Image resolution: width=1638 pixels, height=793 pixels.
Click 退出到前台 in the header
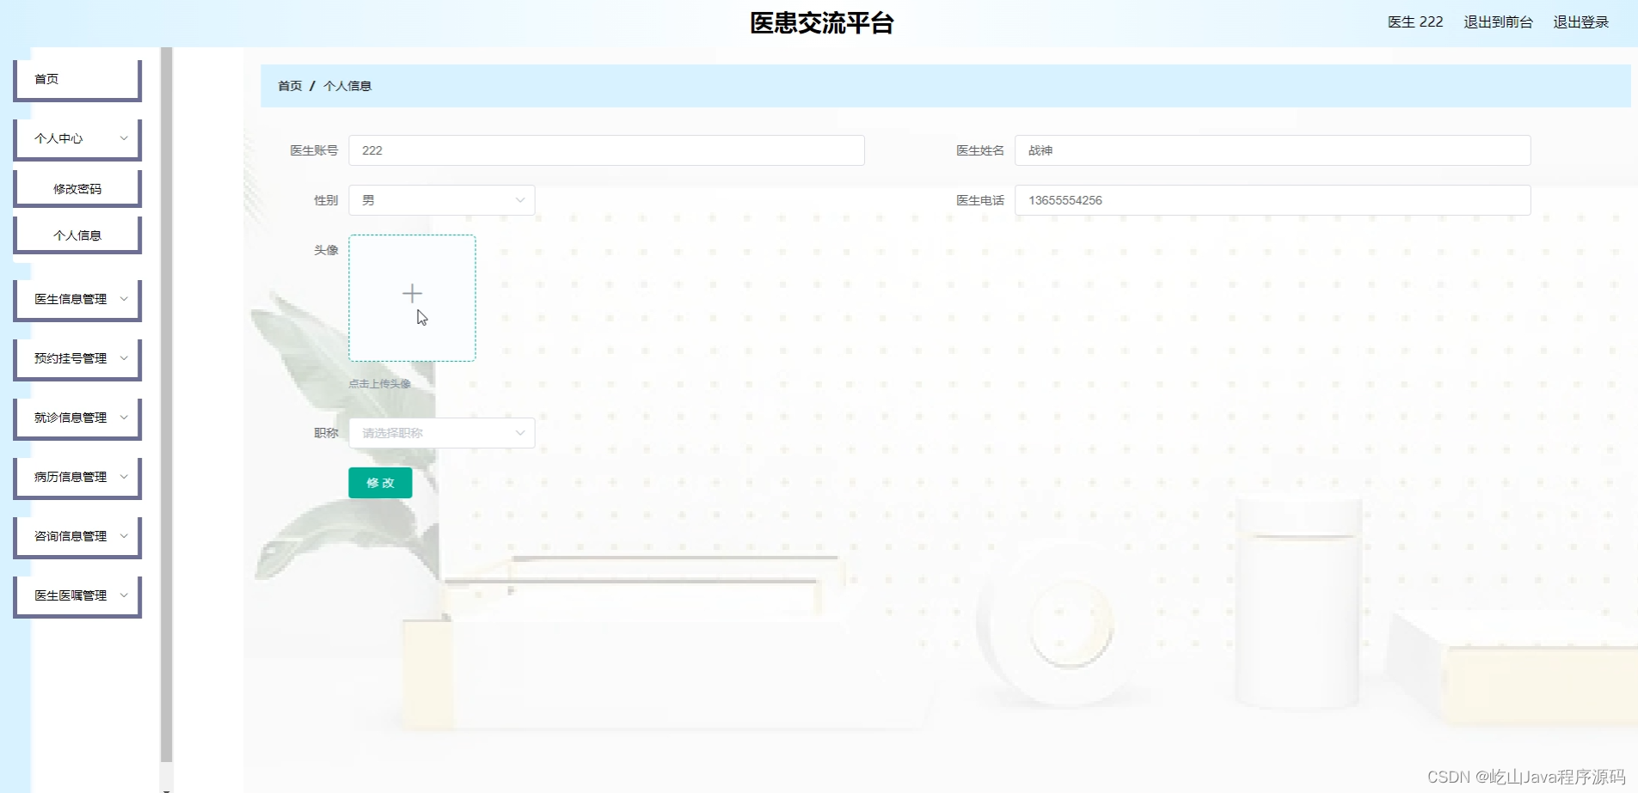[x=1498, y=21]
